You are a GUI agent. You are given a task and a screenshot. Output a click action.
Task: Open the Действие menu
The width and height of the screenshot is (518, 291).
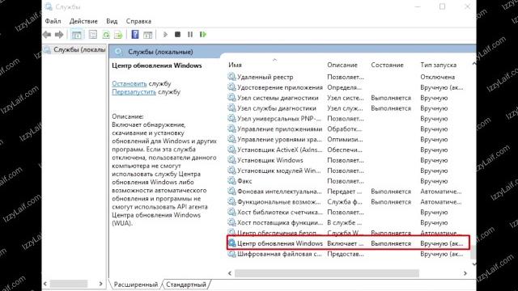click(x=83, y=21)
